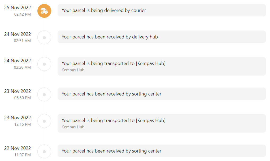Click the '02:42 PM' timestamp
Image resolution: width=270 pixels, height=161 pixels.
[23, 14]
